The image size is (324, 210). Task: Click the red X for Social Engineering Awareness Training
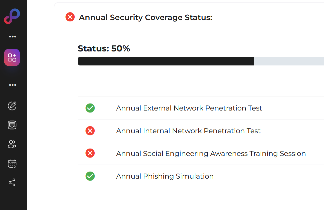90,154
